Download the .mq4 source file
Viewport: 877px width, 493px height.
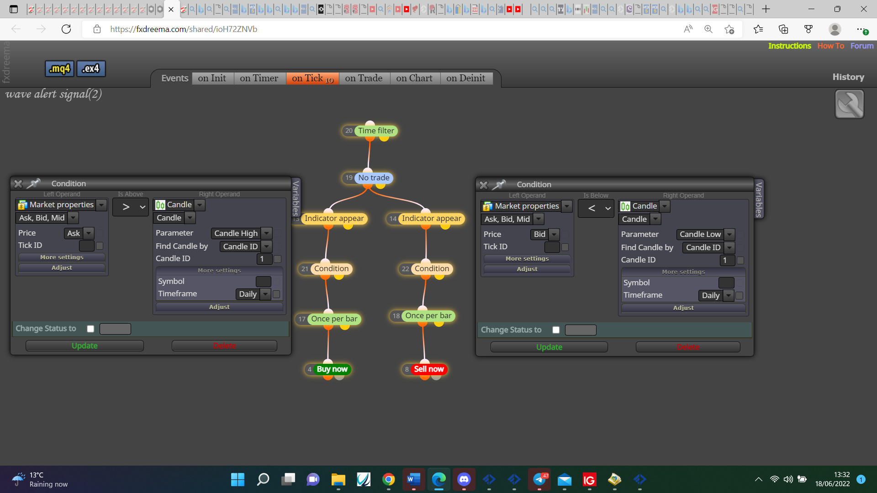pyautogui.click(x=60, y=68)
